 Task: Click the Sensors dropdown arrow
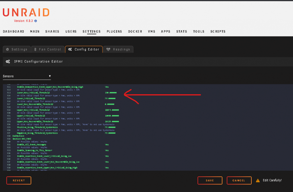click(50, 76)
